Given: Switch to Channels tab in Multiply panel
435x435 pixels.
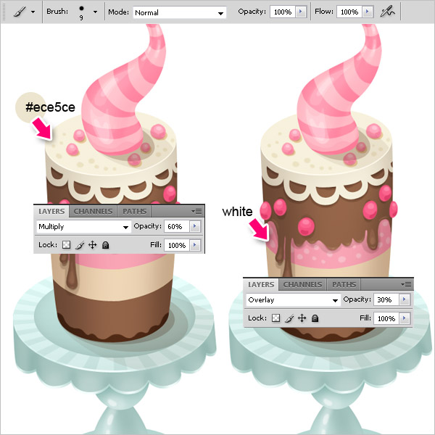Looking at the screenshot, I should point(93,212).
